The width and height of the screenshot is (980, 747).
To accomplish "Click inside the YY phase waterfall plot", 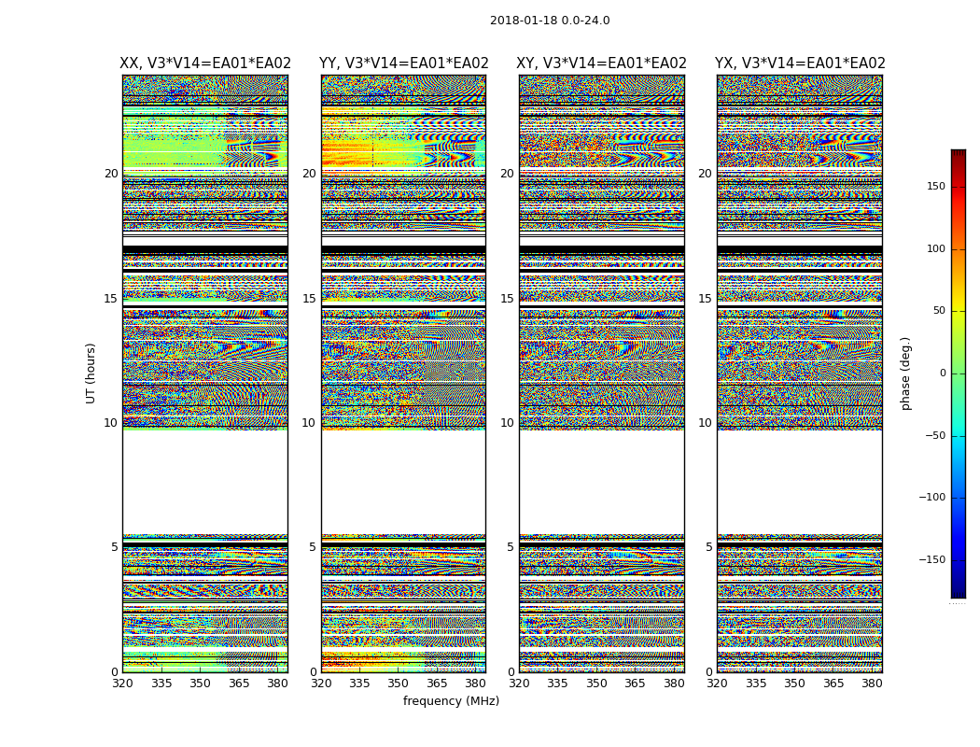I will pyautogui.click(x=404, y=373).
